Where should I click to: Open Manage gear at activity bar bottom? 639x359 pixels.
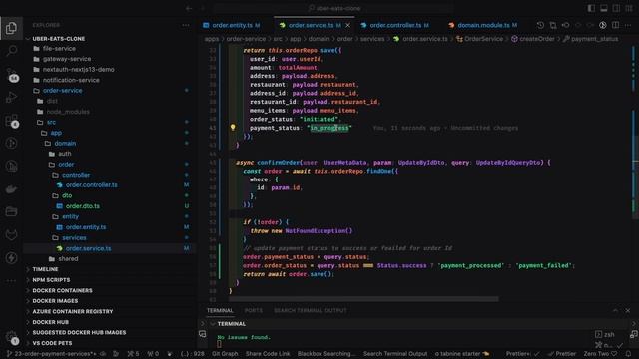pos(11,337)
